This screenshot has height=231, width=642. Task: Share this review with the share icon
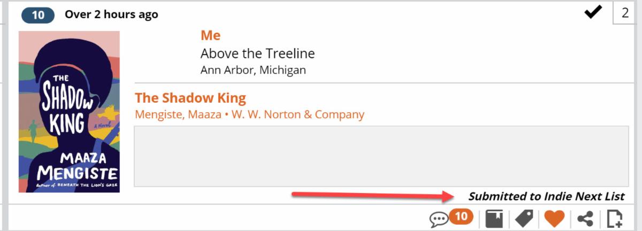(x=585, y=219)
